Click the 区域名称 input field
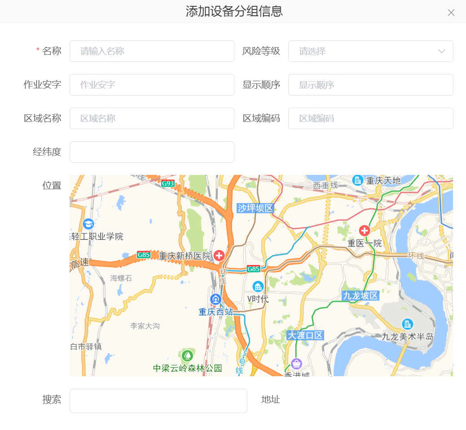 [152, 118]
